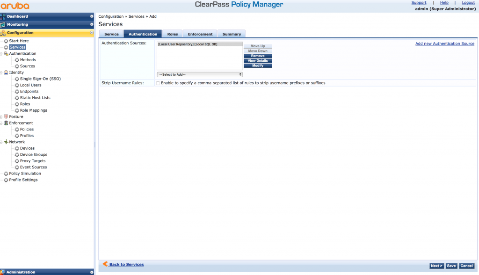Expand the Dashboard section
Screen dimensions: 479x275
click(x=91, y=16)
